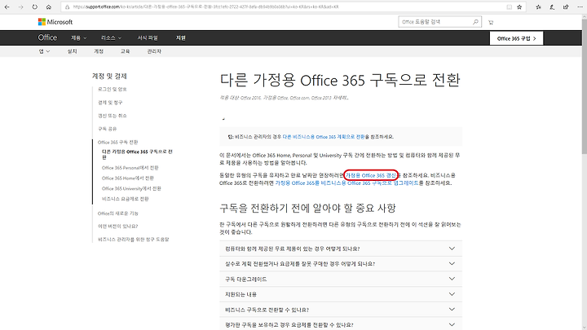Open the 앱 dropdown in the sub navigation

point(44,51)
